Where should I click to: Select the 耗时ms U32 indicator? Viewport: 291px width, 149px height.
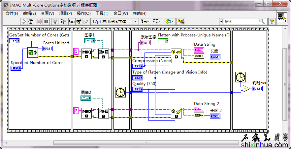point(257,89)
